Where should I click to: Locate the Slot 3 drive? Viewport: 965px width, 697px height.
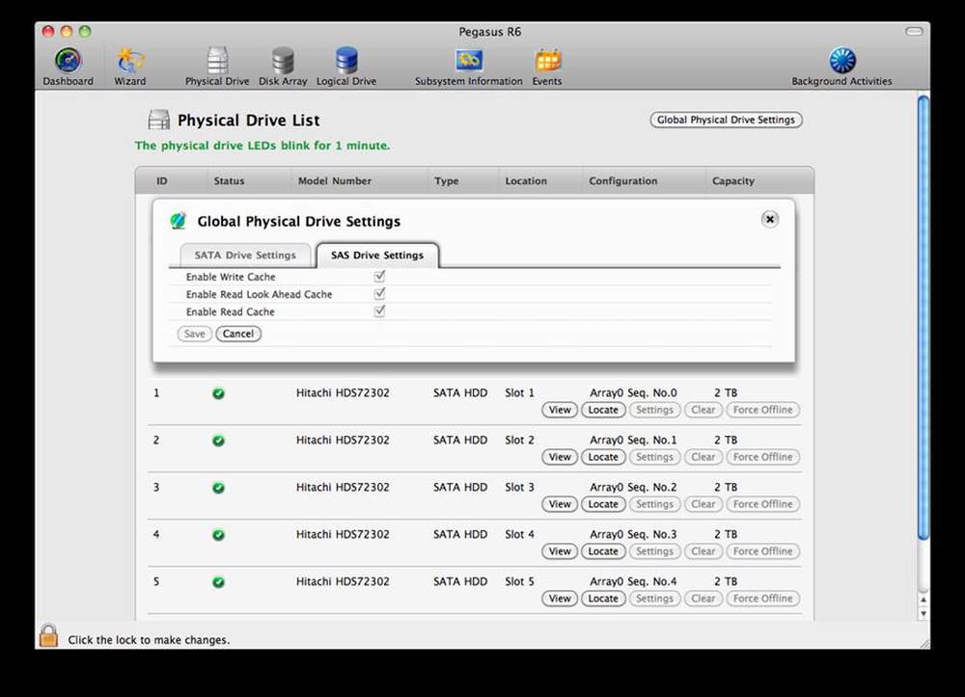603,504
